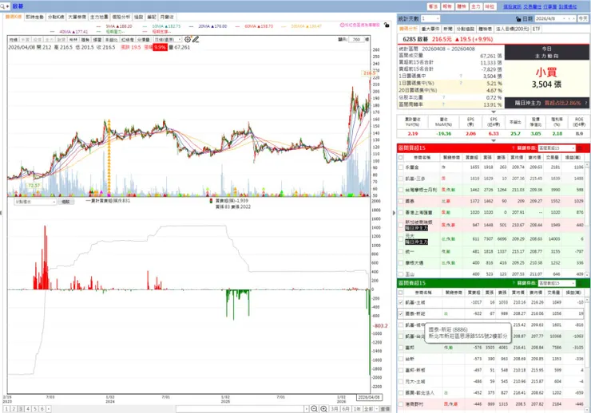Set the chart range to 1年

point(356,408)
